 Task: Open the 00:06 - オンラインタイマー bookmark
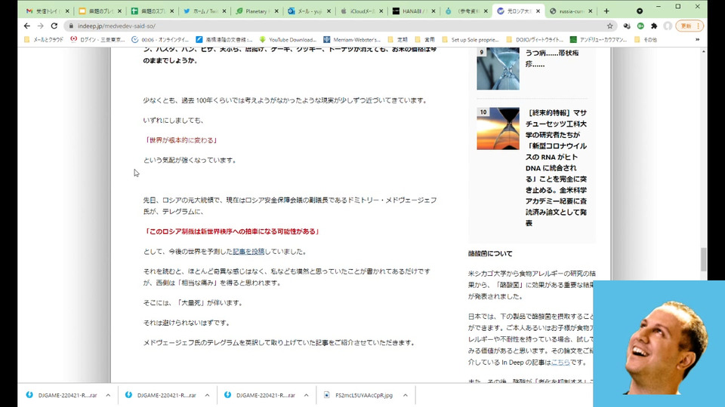pyautogui.click(x=160, y=40)
